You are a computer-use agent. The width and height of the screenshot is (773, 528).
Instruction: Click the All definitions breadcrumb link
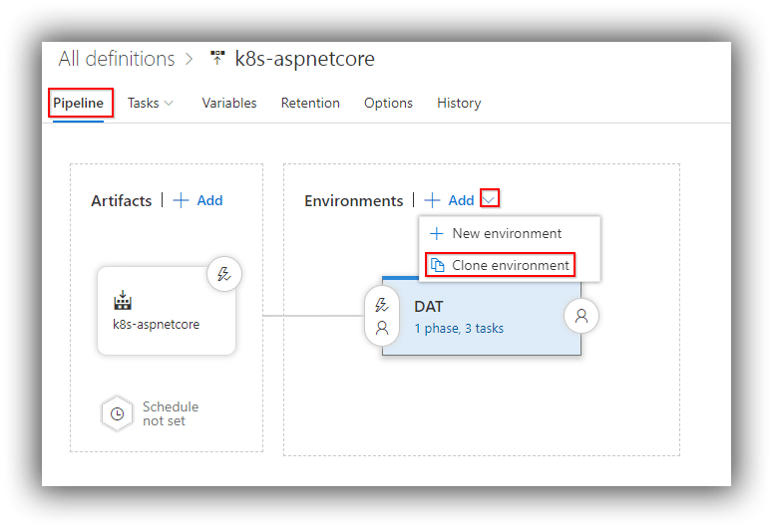pyautogui.click(x=117, y=59)
